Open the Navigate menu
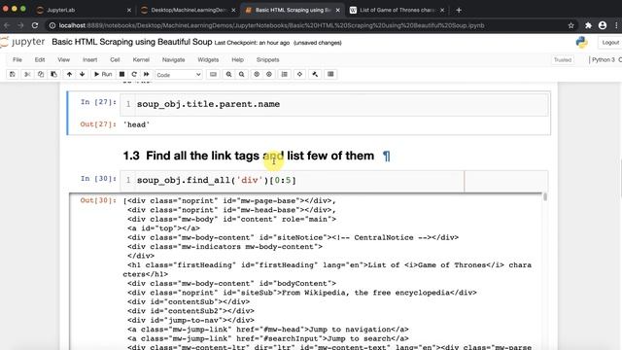This screenshot has width=622, height=350. point(173,60)
